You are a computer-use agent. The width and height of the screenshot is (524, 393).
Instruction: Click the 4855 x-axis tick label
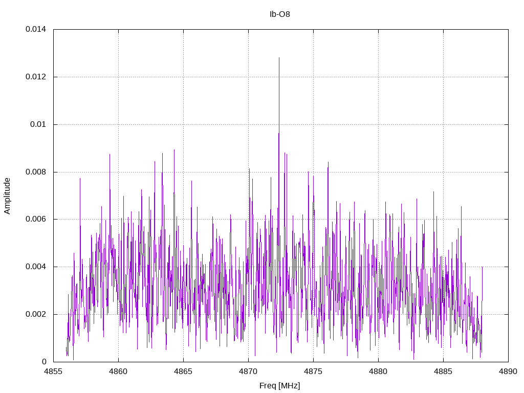pyautogui.click(x=53, y=372)
